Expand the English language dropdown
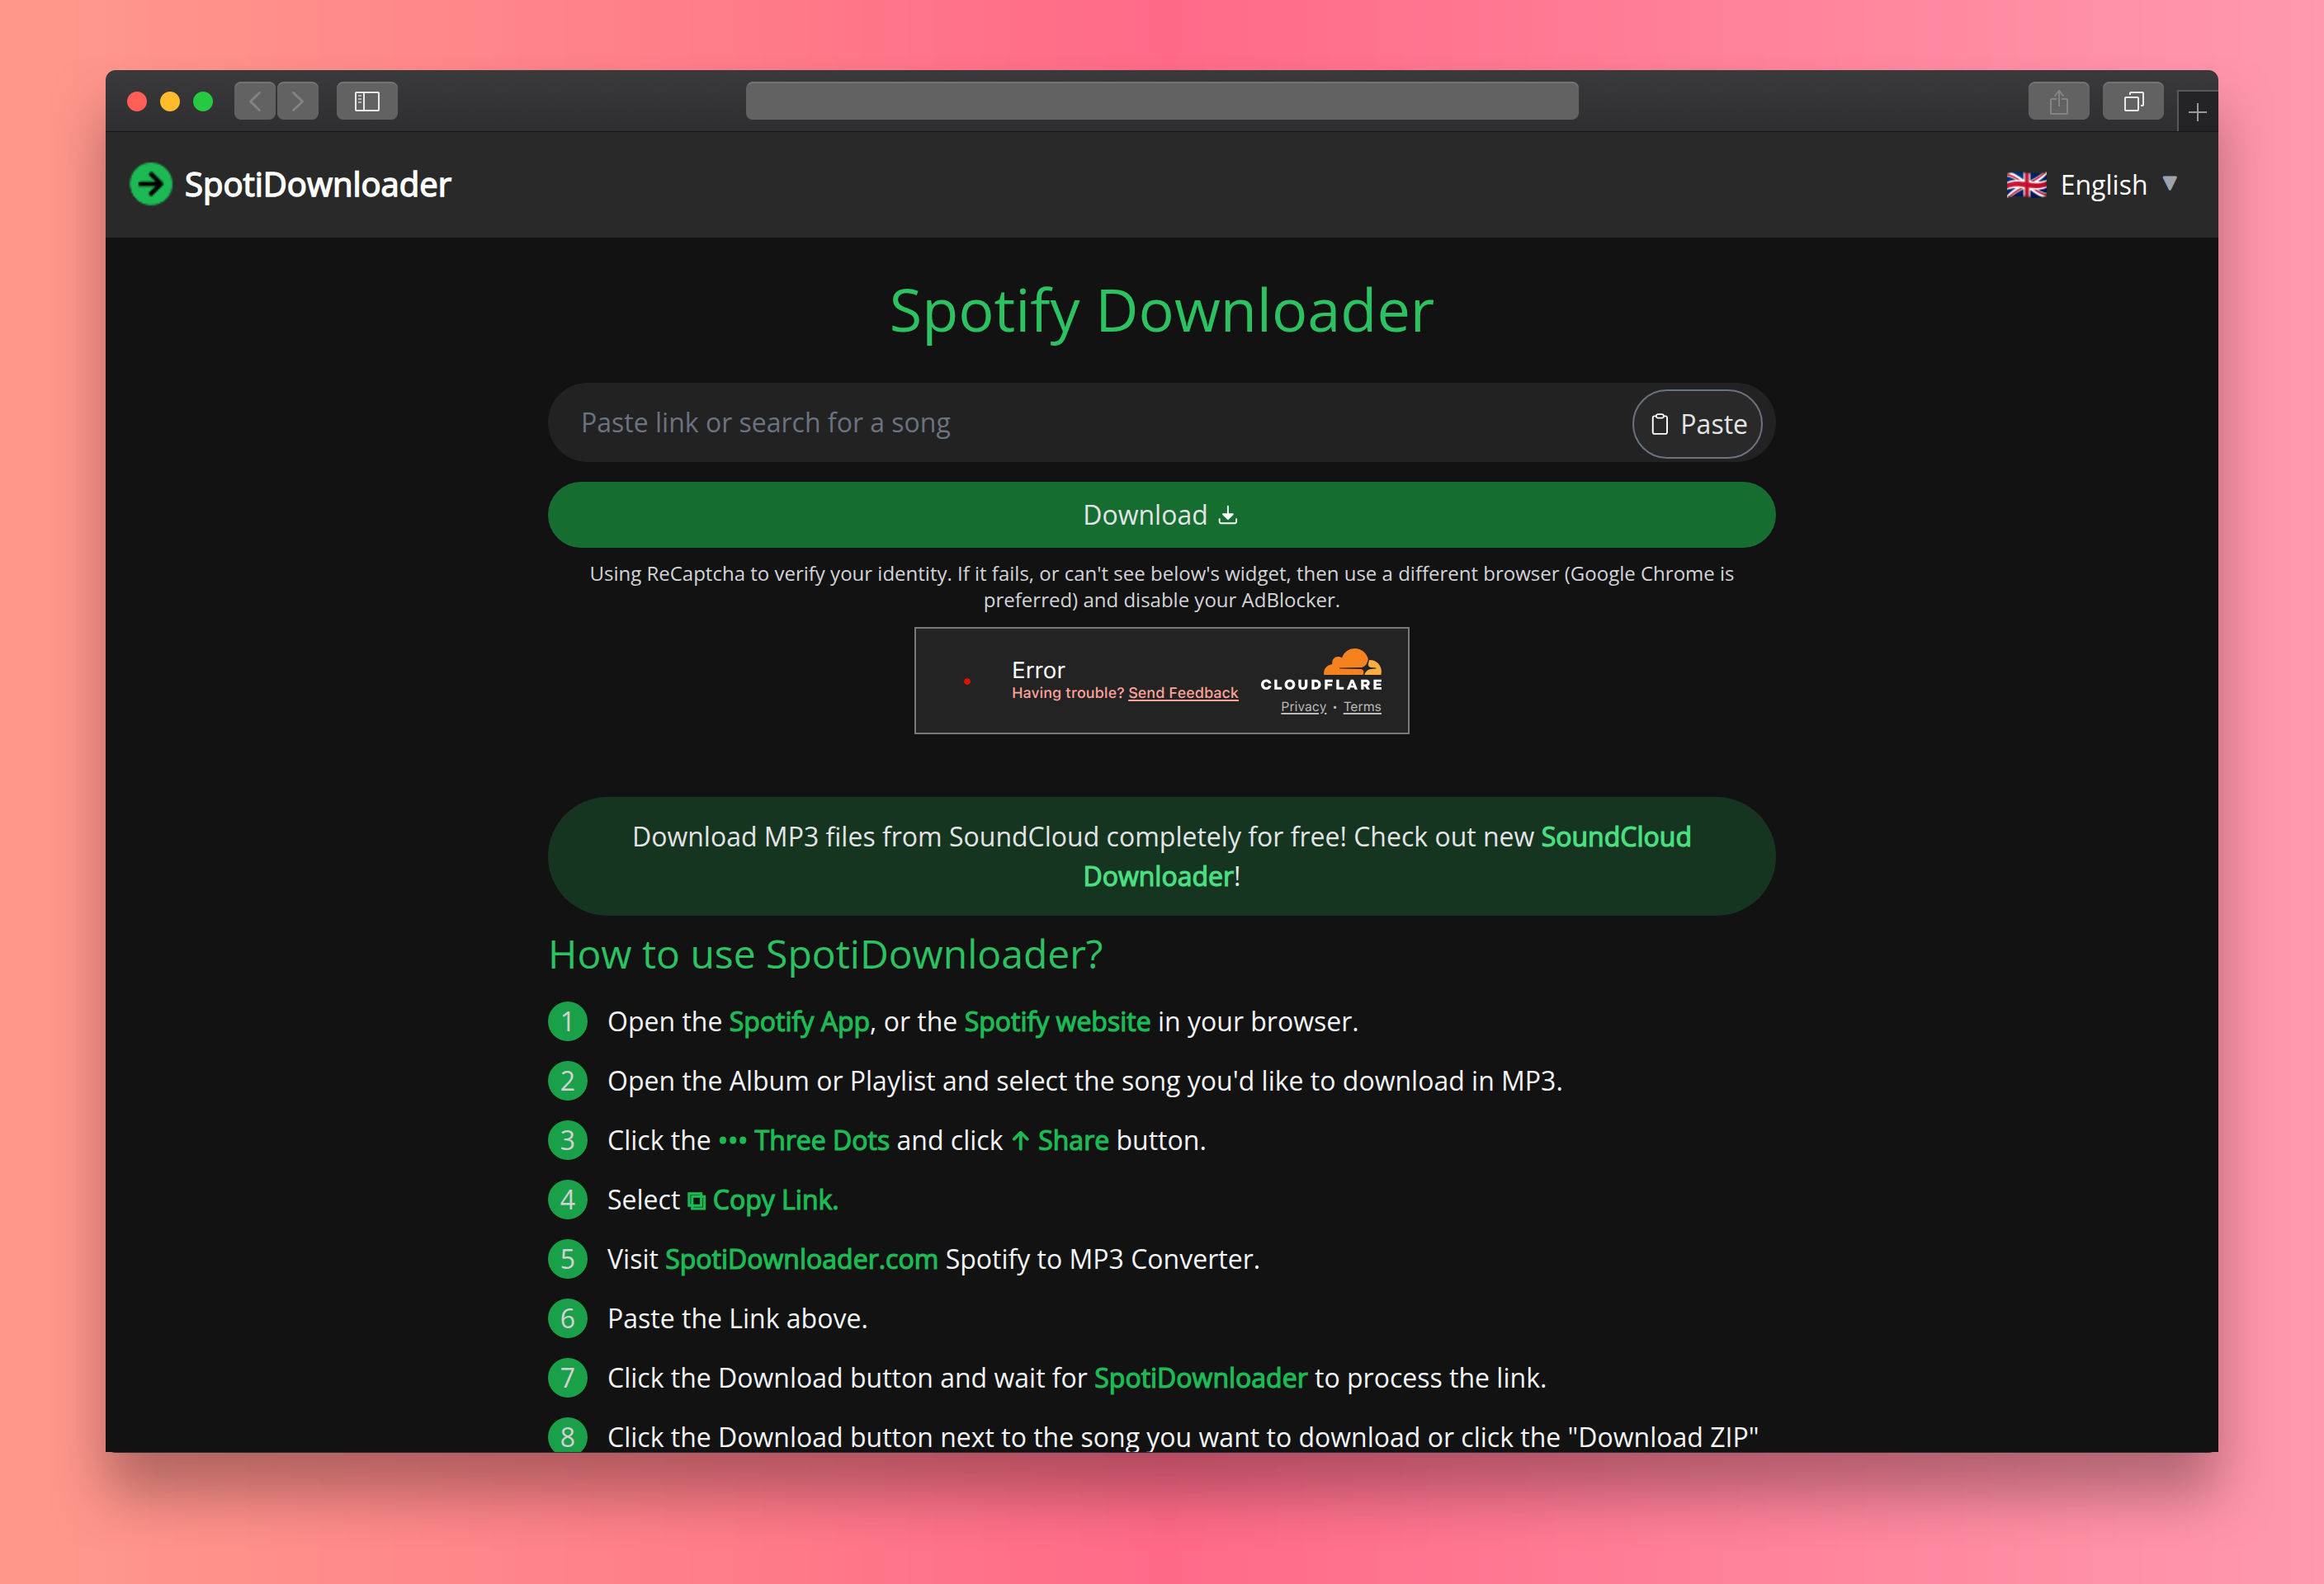The image size is (2324, 1584). (x=2092, y=185)
